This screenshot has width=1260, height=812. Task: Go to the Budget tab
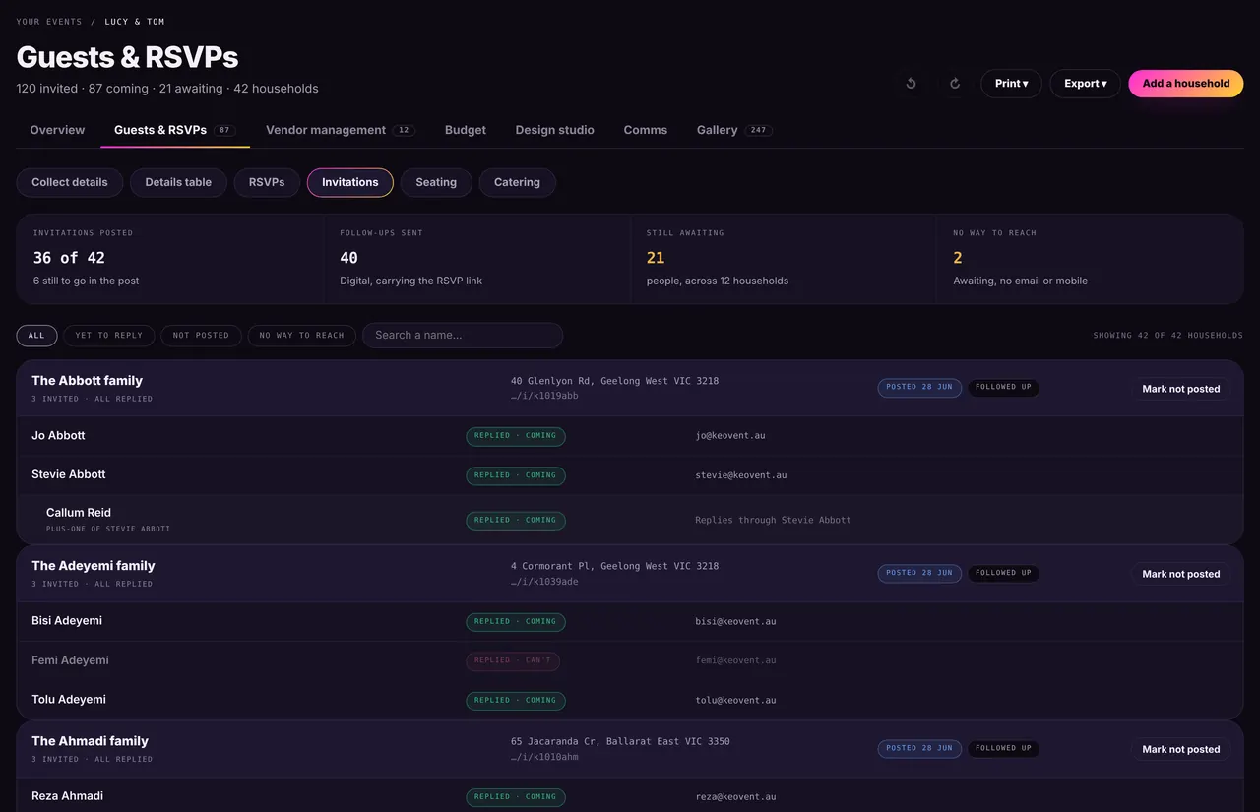pos(466,130)
